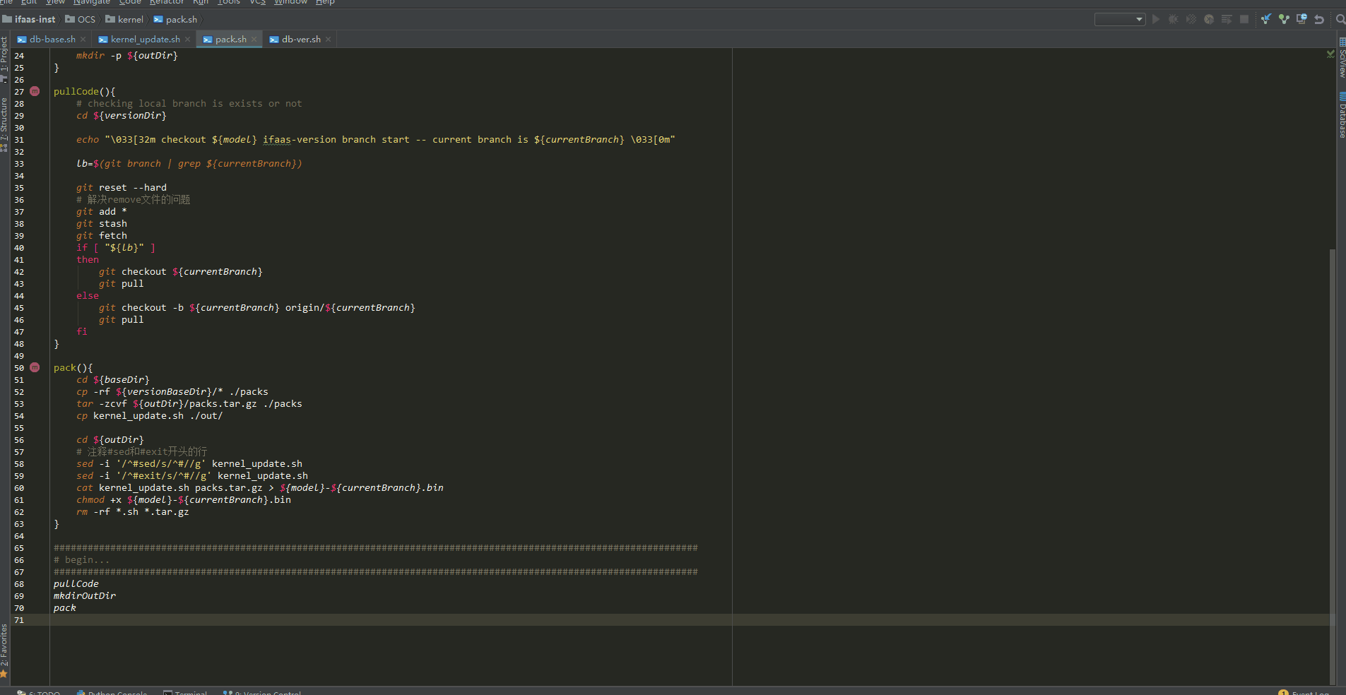Switch to the db-ver.sh tab
Screen dimensions: 1346x695
tap(300, 40)
